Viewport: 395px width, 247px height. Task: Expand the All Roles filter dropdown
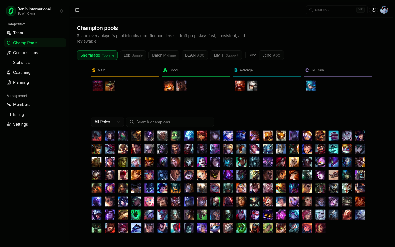pos(108,122)
